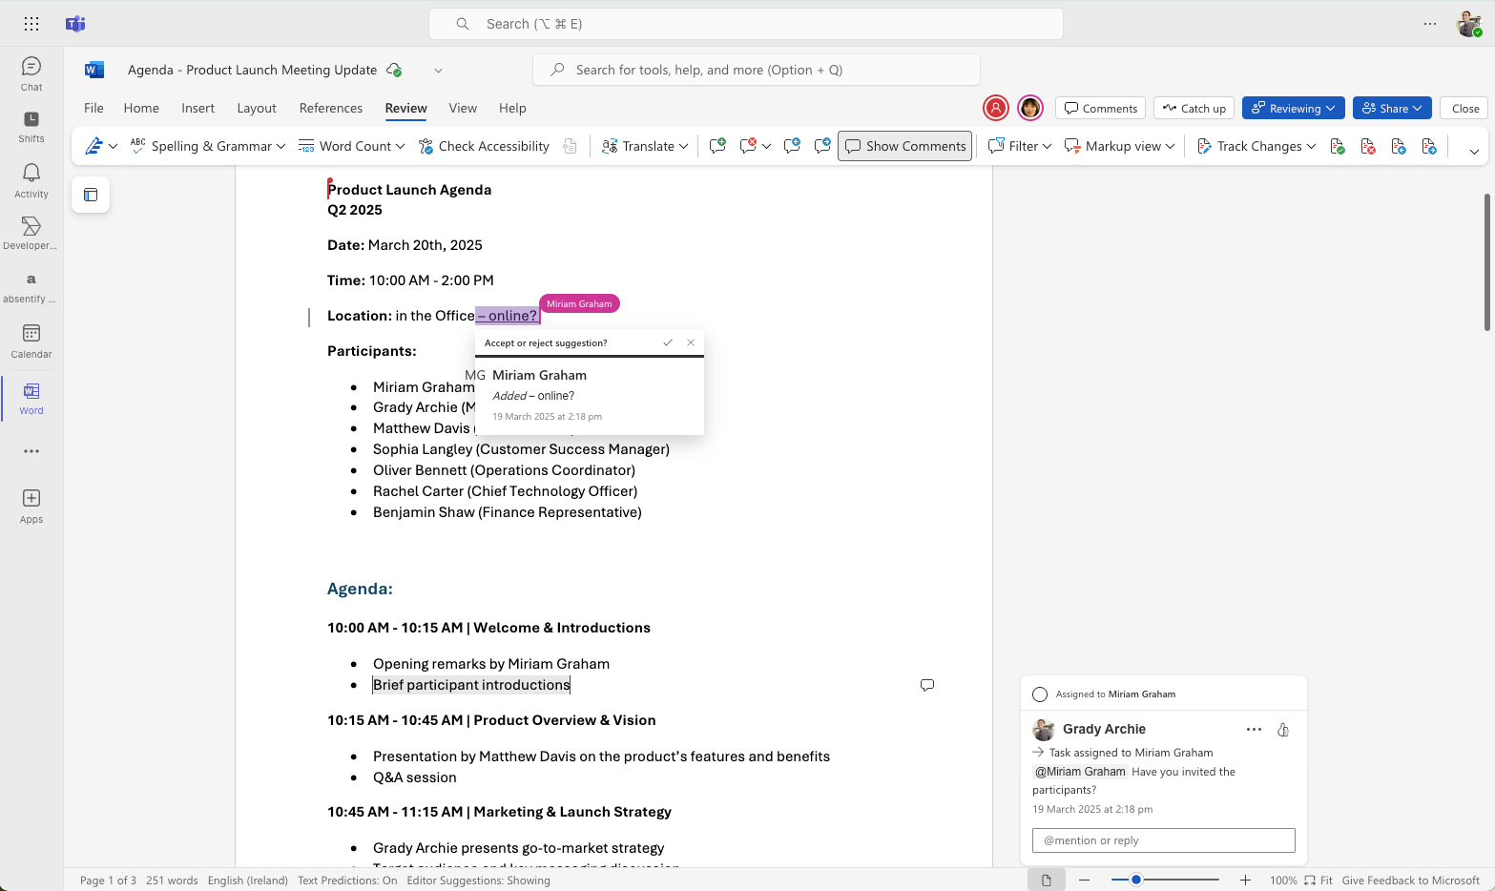Screen dimensions: 1495x891
Task: Open Markup view dropdown
Action: (1170, 146)
